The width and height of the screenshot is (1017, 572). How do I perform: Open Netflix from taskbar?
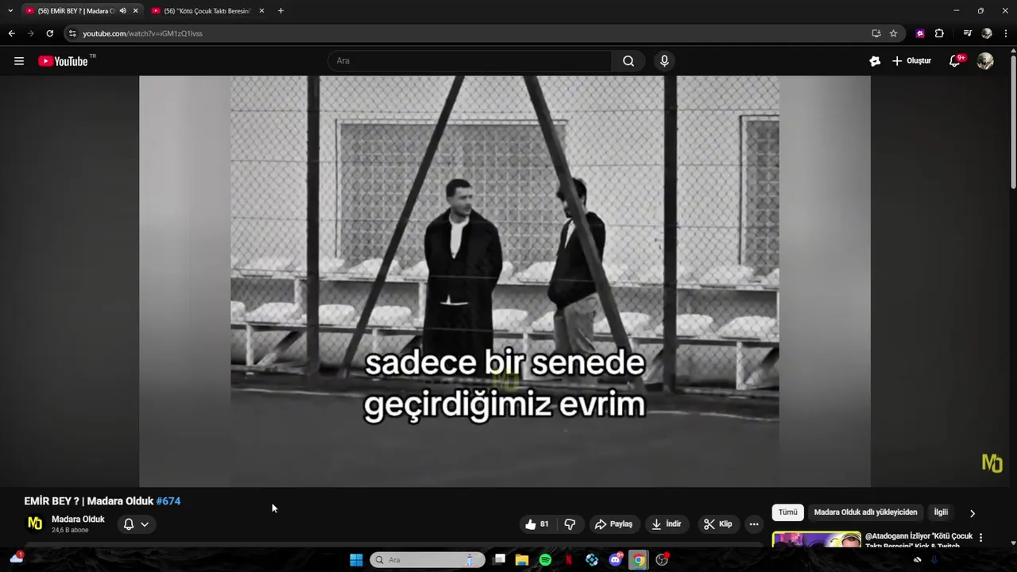(x=569, y=560)
